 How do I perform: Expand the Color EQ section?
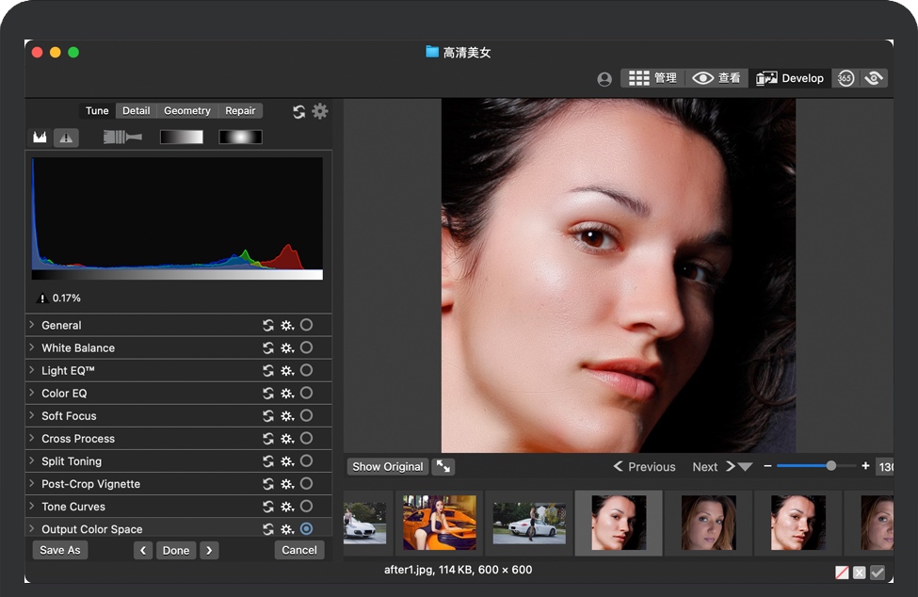[32, 393]
